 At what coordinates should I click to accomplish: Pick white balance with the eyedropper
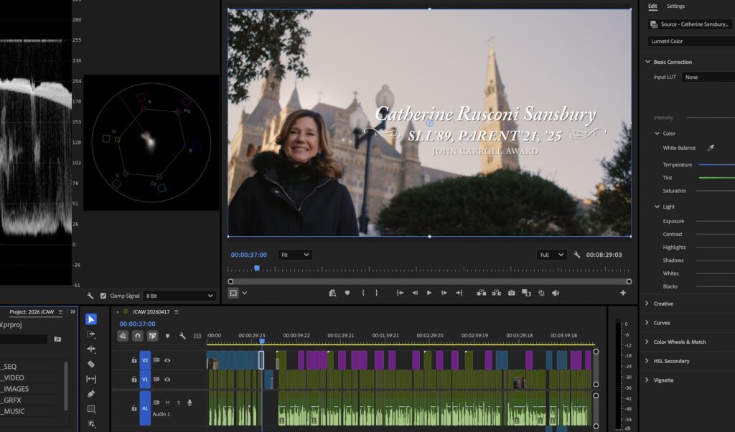711,148
